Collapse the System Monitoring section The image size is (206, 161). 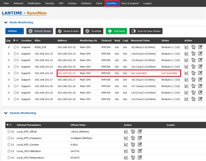[6, 113]
